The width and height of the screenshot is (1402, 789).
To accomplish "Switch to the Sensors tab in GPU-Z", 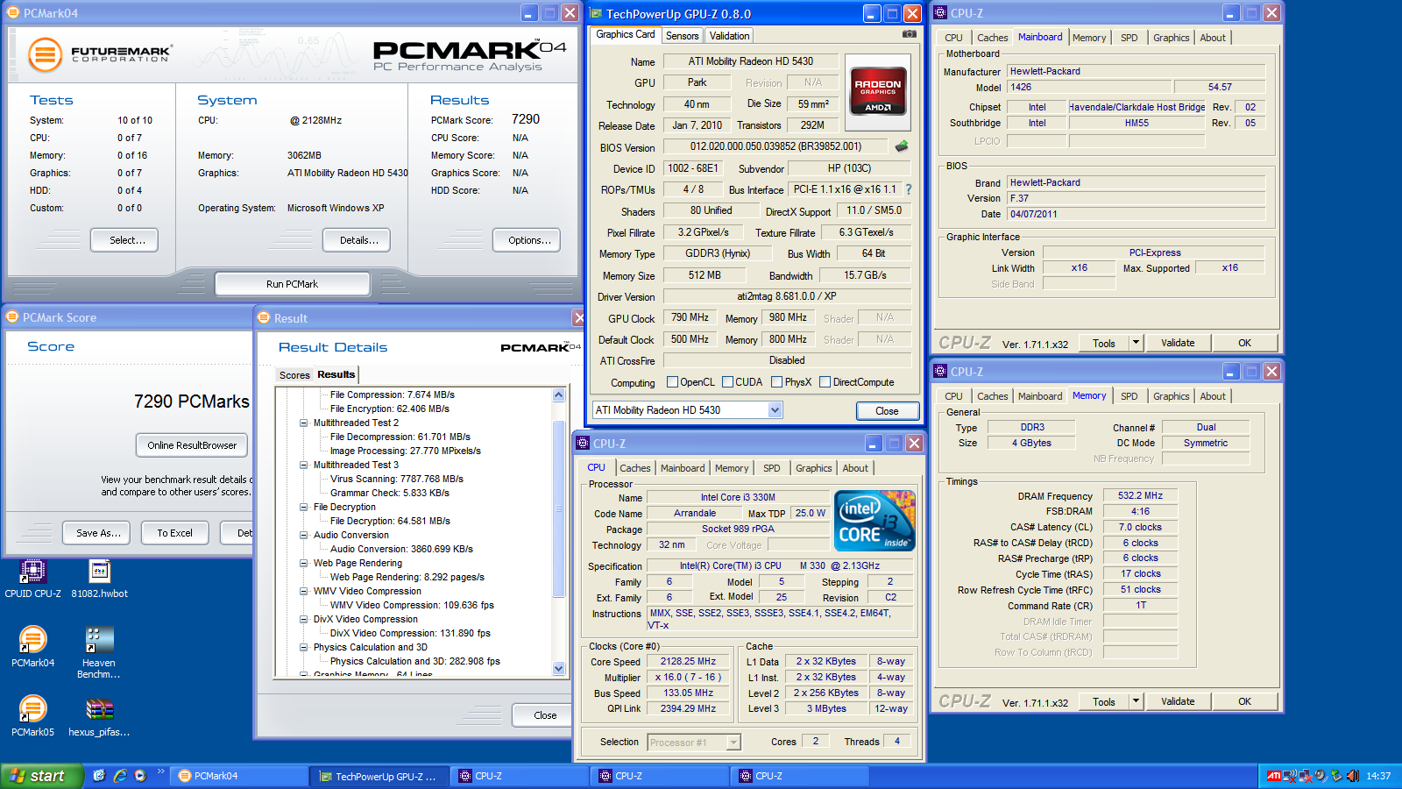I will click(682, 36).
